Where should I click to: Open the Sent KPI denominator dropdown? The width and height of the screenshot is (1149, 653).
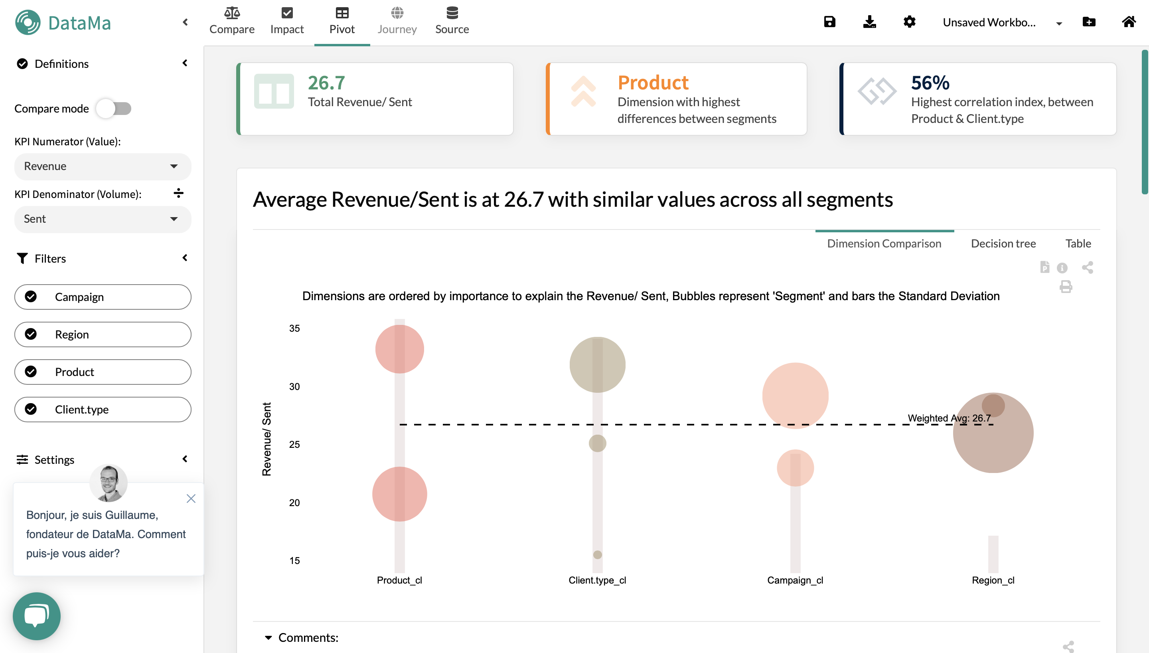click(x=103, y=219)
